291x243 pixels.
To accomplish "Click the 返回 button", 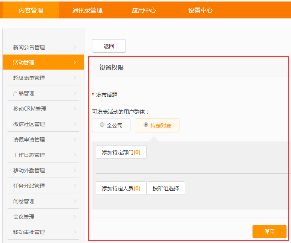I will click(109, 46).
